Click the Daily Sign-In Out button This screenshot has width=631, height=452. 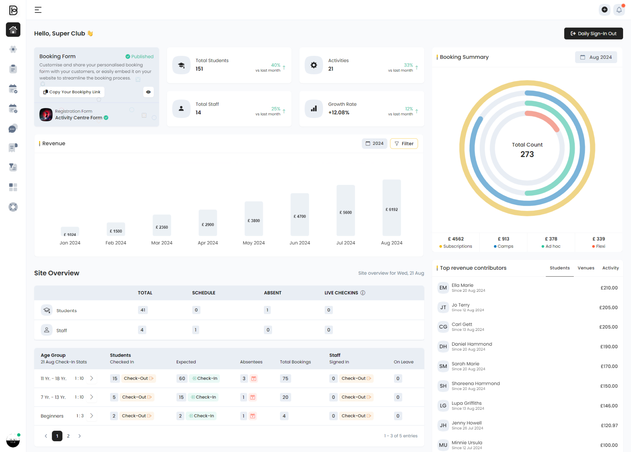[593, 33]
